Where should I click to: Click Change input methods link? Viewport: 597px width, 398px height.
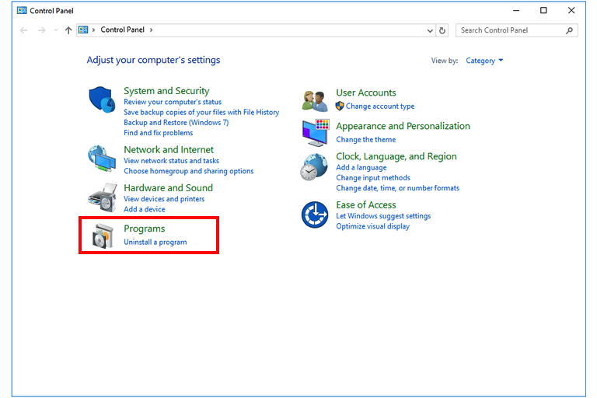tap(373, 177)
